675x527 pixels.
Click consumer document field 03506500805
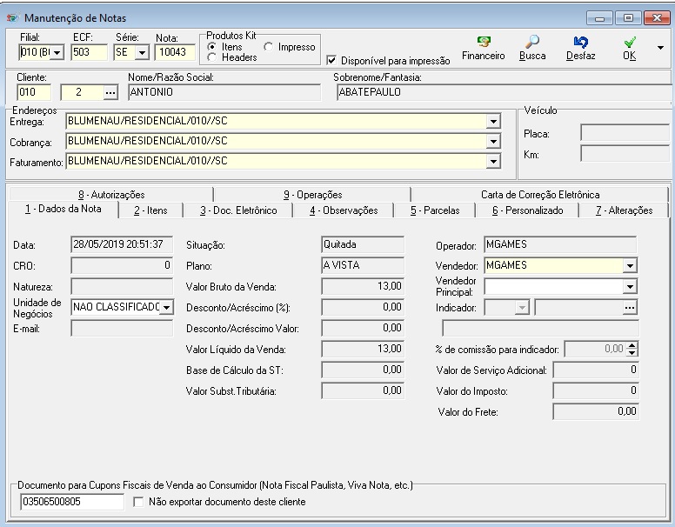point(72,502)
